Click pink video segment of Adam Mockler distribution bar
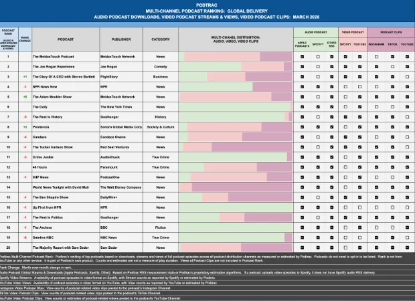This screenshot has height=301, width=415. 226,97
